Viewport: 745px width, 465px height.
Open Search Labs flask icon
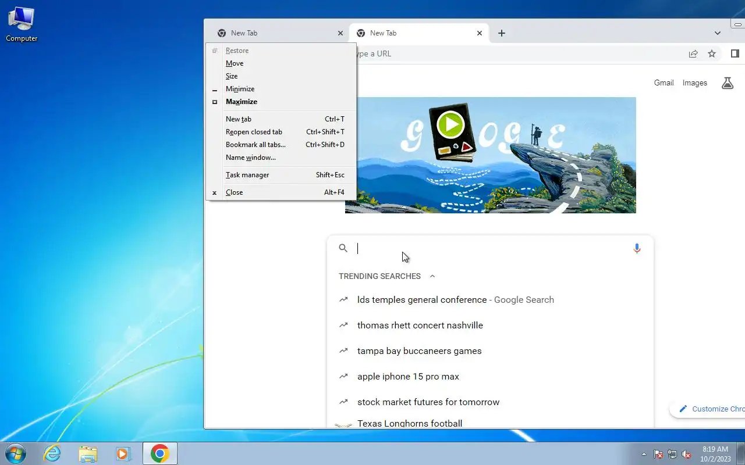pyautogui.click(x=728, y=83)
